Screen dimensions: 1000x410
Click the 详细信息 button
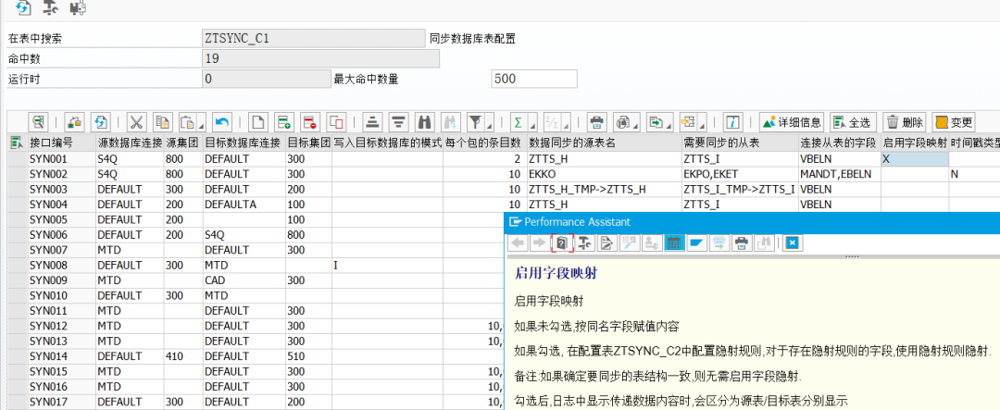pos(792,122)
